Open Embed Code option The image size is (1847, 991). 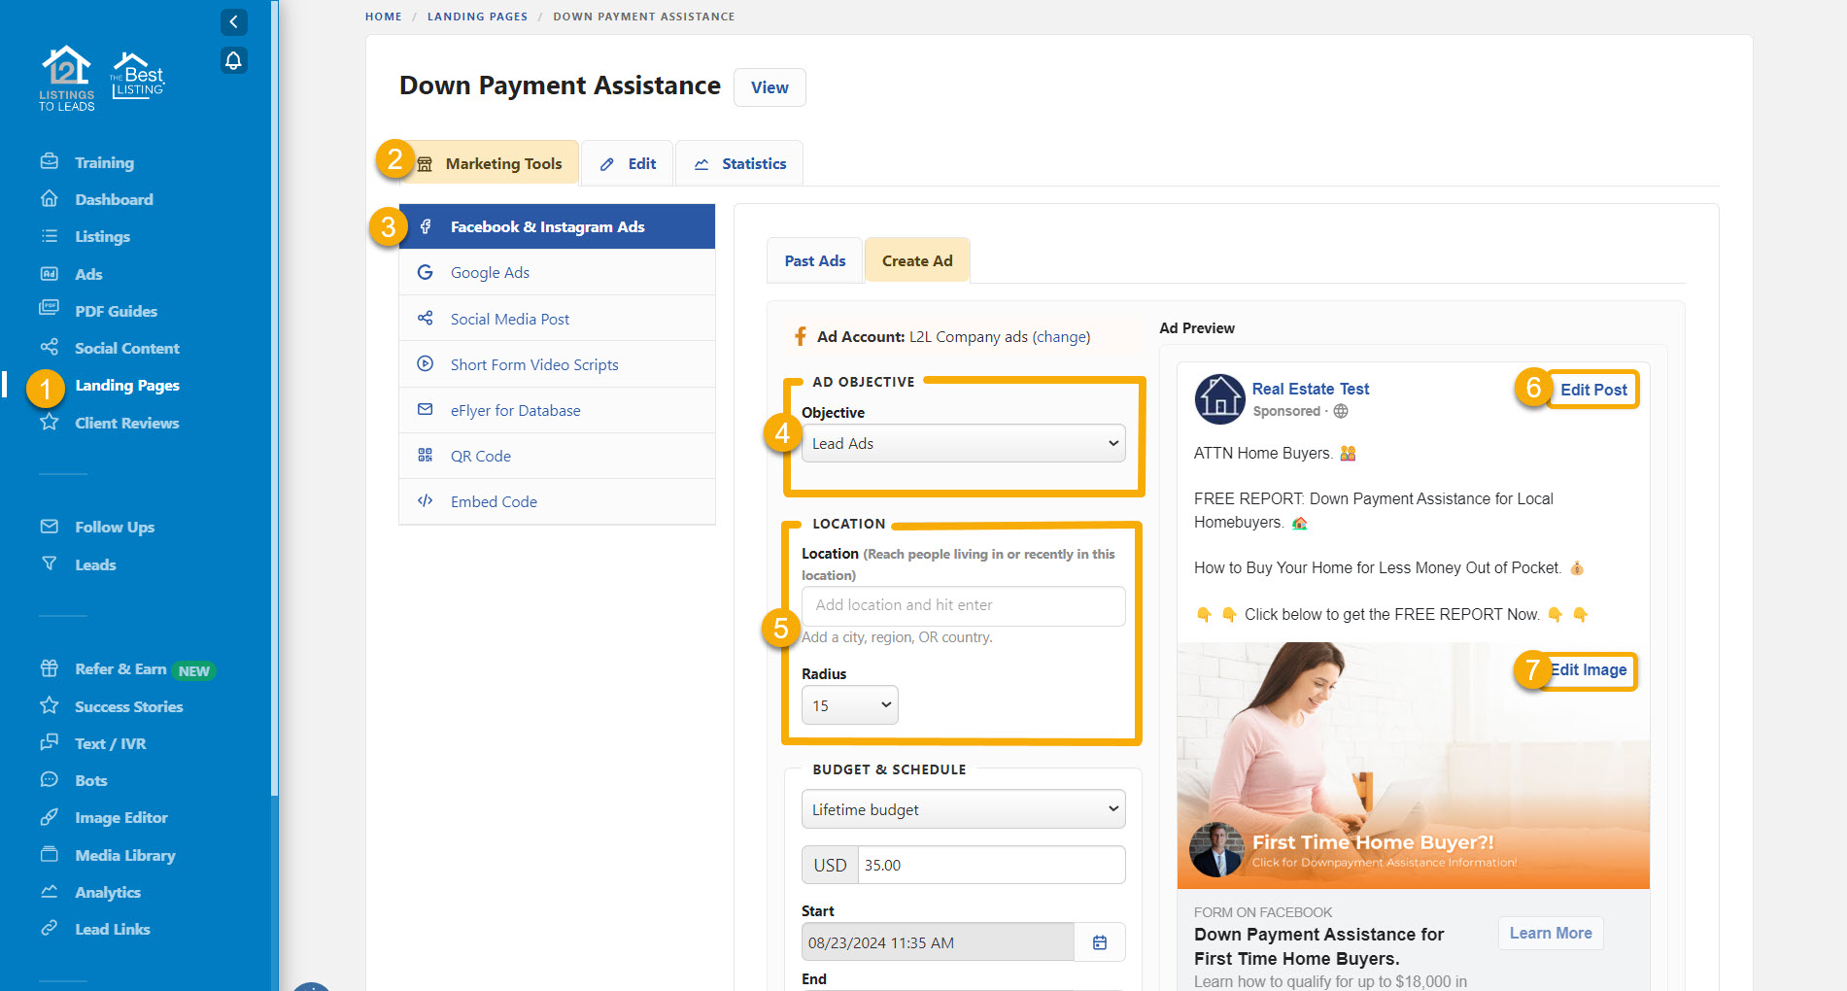[x=493, y=501]
